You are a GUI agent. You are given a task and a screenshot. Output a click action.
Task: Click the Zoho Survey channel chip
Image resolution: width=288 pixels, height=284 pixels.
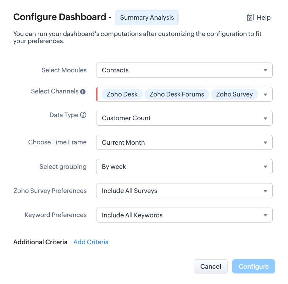coord(234,94)
